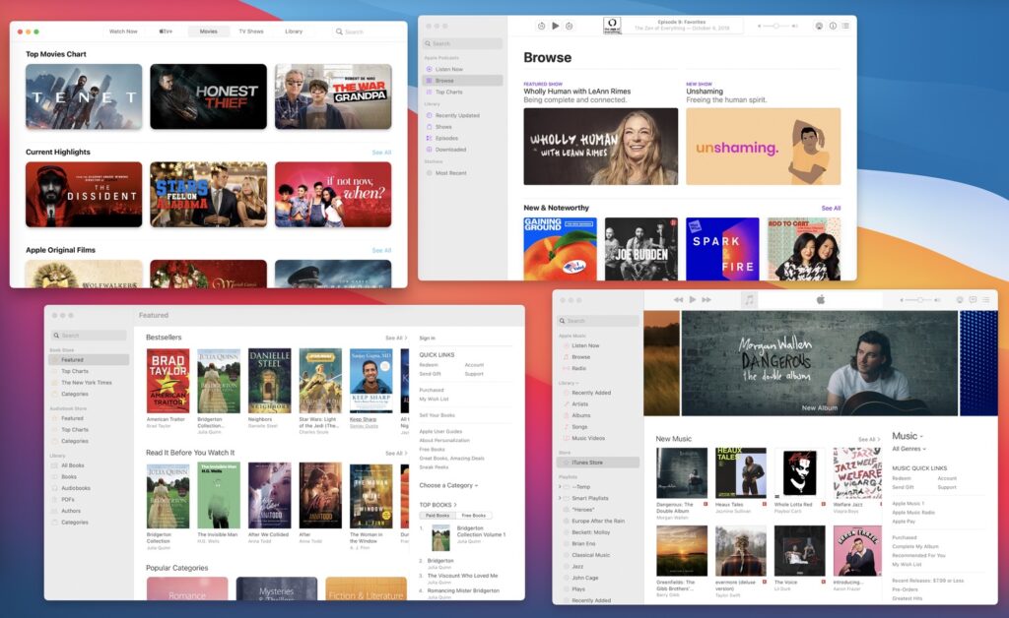Image resolution: width=1009 pixels, height=618 pixels.
Task: Open the Tenet movie poster
Action: coord(84,96)
